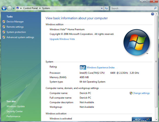Click Change settings link

pos(141,93)
